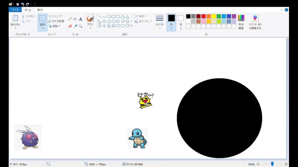
Task: Pick the red color swatch
Action: [x=203, y=16]
